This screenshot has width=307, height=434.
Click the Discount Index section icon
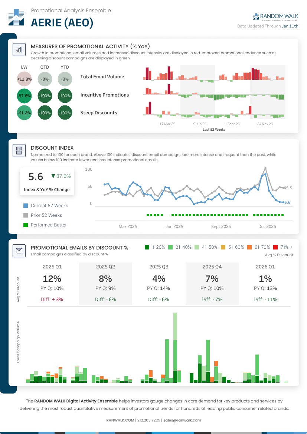click(x=19, y=151)
